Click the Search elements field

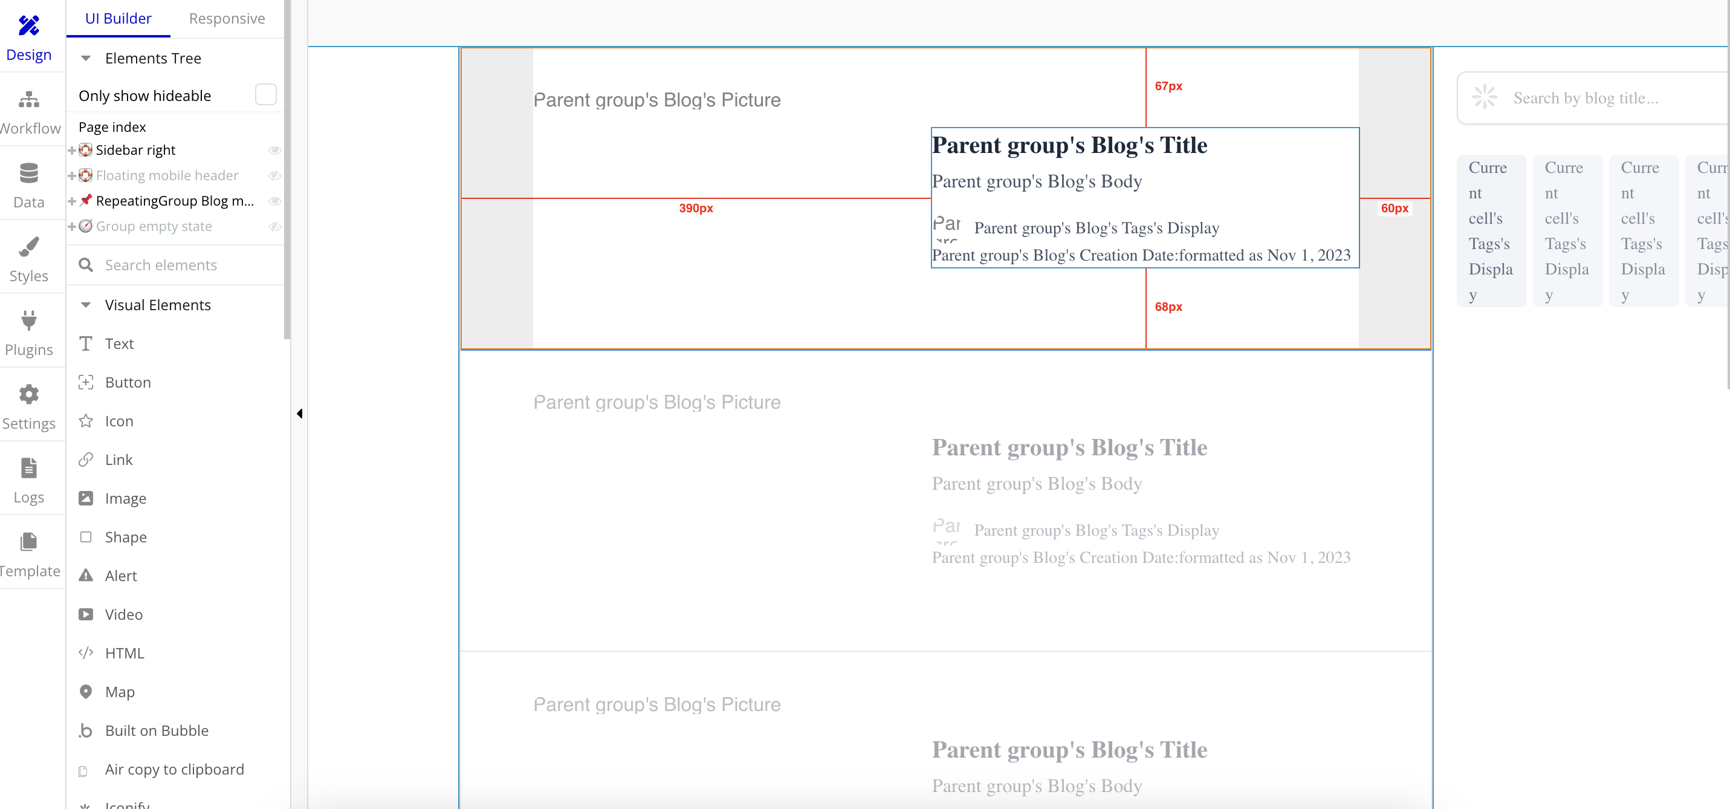176,265
